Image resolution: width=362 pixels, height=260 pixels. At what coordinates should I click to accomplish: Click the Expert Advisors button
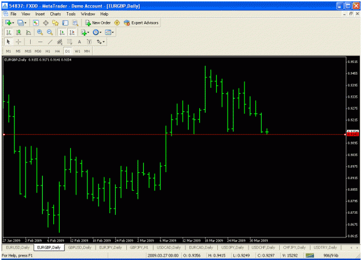click(141, 23)
